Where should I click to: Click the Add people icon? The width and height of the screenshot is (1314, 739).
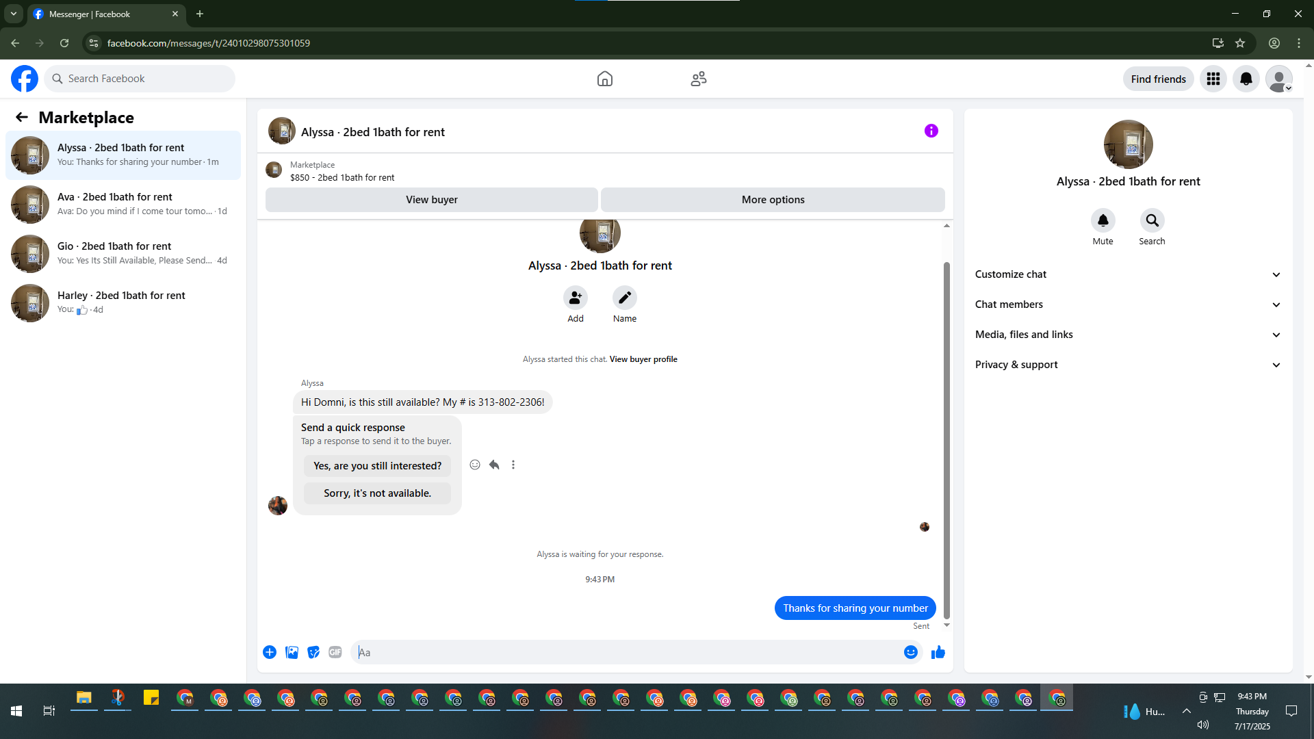point(576,298)
